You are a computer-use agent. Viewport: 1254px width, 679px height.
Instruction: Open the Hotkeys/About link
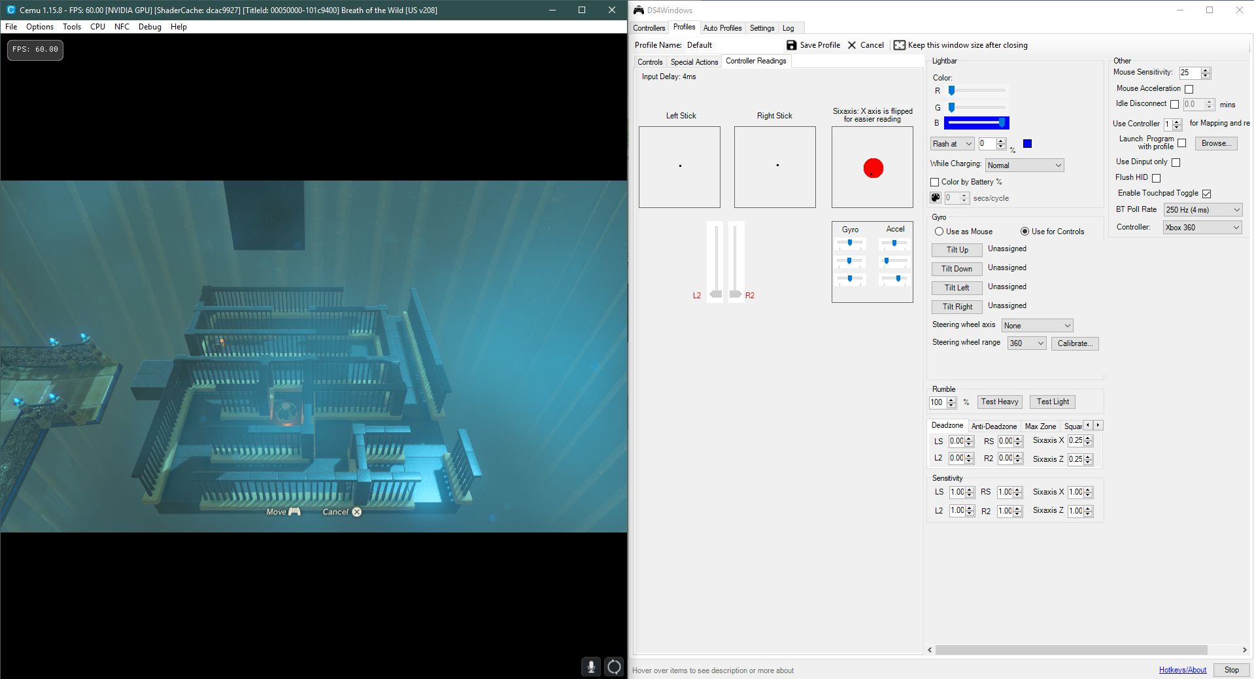point(1183,670)
